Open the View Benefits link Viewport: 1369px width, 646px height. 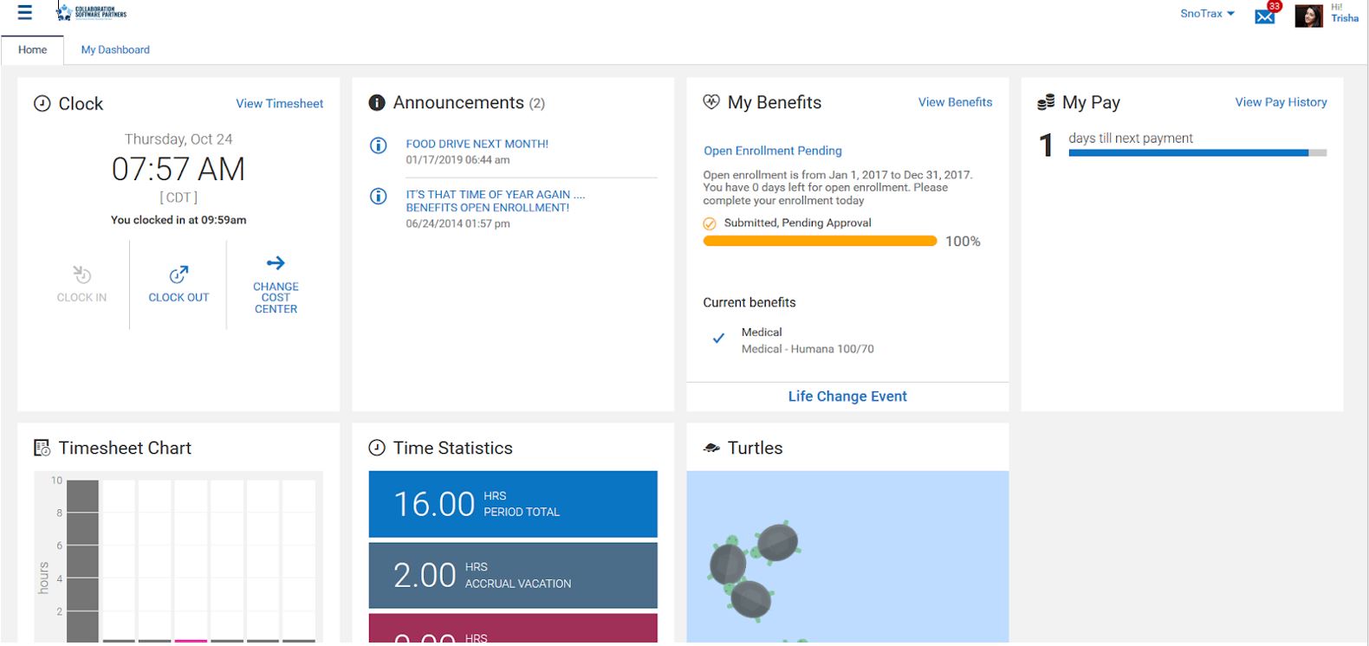[955, 102]
